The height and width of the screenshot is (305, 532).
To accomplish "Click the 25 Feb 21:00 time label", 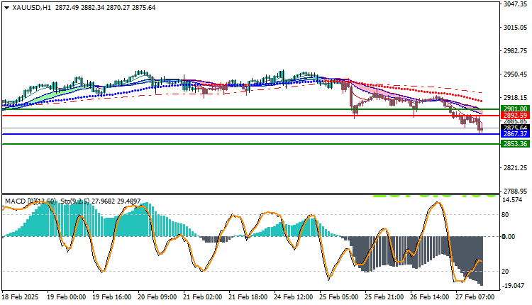I will coord(384,297).
